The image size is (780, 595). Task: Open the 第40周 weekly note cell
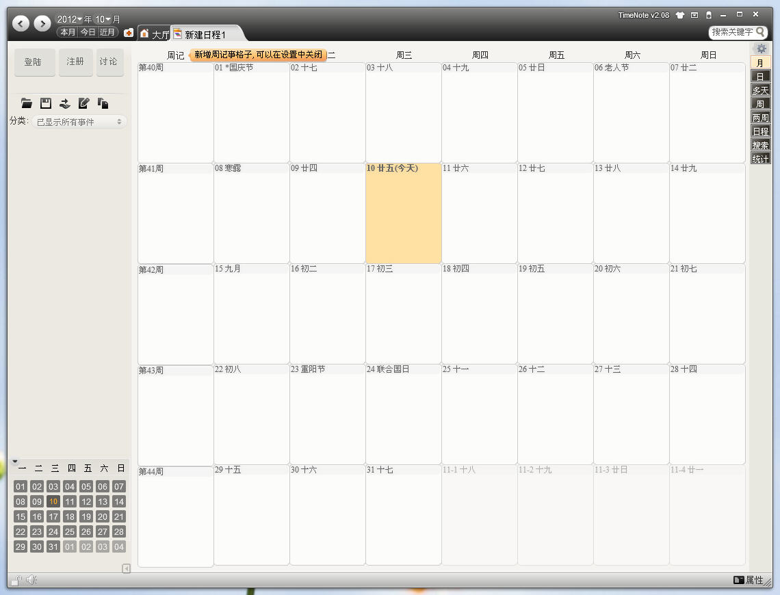pos(176,112)
